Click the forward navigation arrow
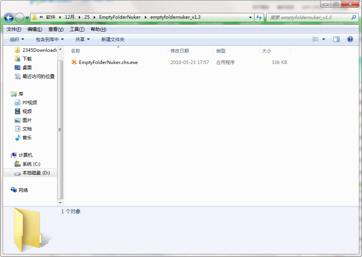 pos(19,18)
